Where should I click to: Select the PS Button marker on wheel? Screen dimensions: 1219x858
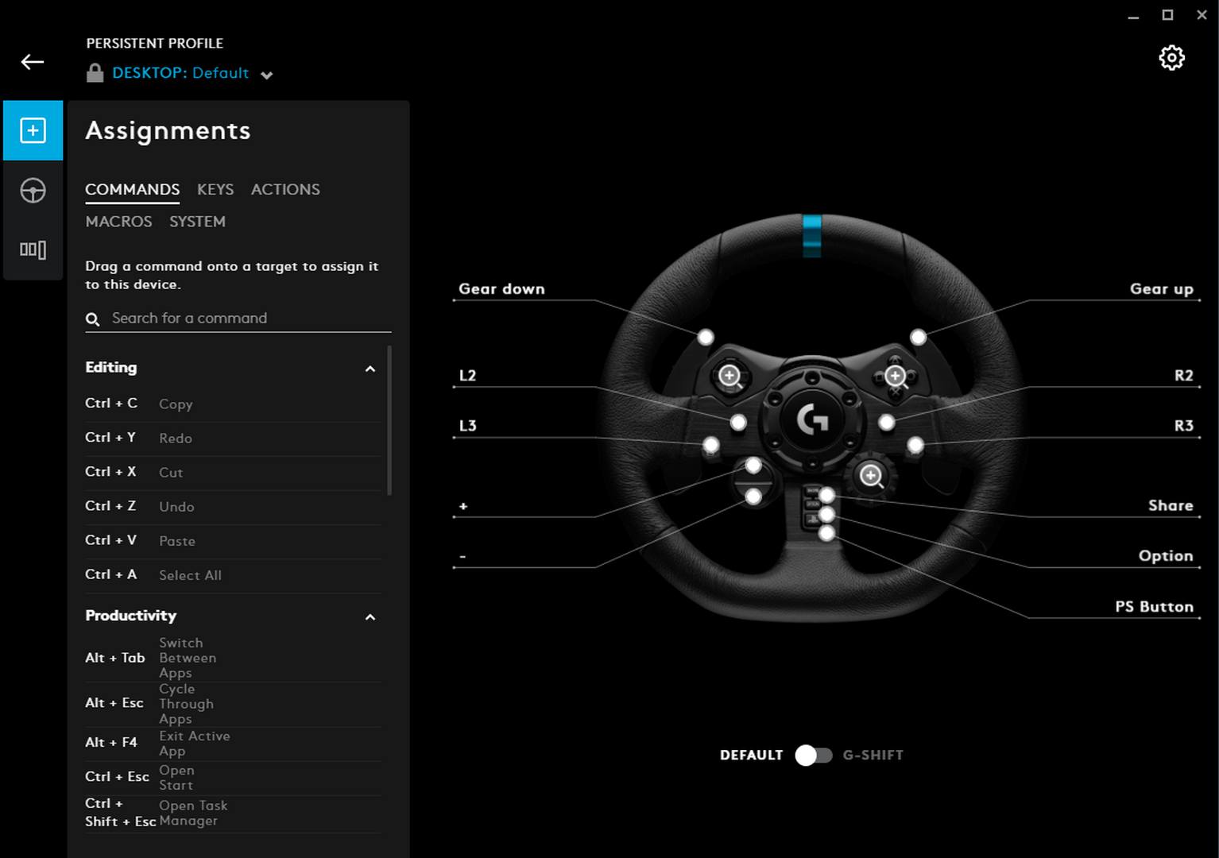tap(827, 534)
